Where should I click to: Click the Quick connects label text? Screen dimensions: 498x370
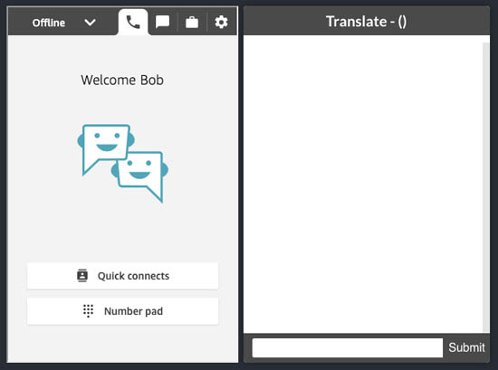pyautogui.click(x=133, y=276)
